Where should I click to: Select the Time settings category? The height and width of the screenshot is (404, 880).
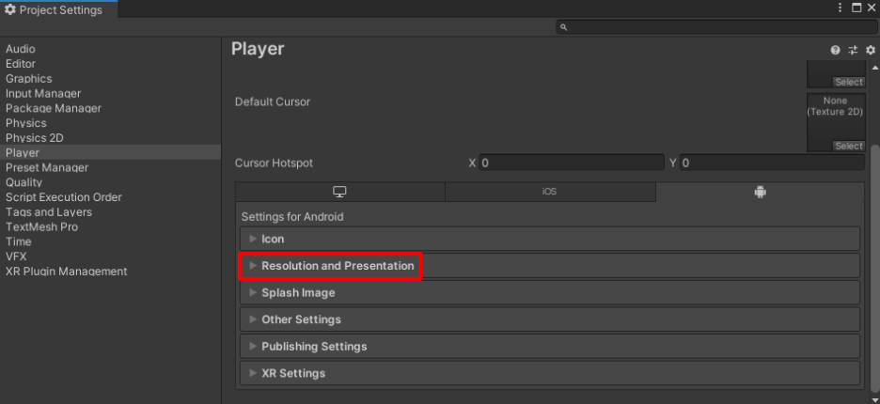pyautogui.click(x=19, y=241)
